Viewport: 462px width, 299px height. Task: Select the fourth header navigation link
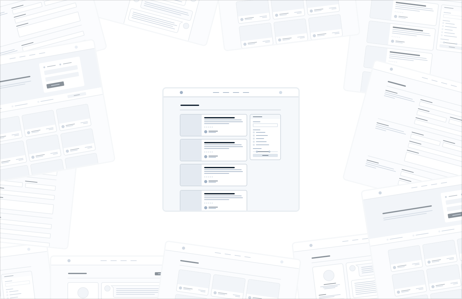click(246, 93)
